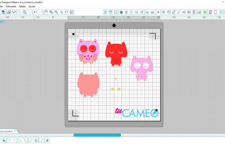This screenshot has height=150, width=225.
Task: Click the Paste clipboard icon
Action: pos(25,12)
